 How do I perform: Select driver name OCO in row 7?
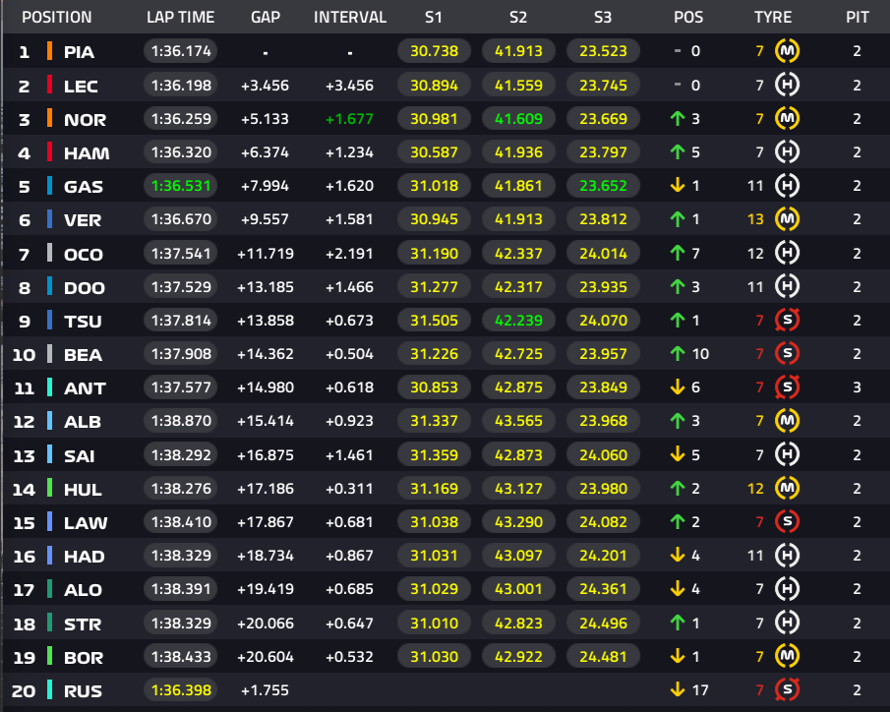click(x=84, y=254)
